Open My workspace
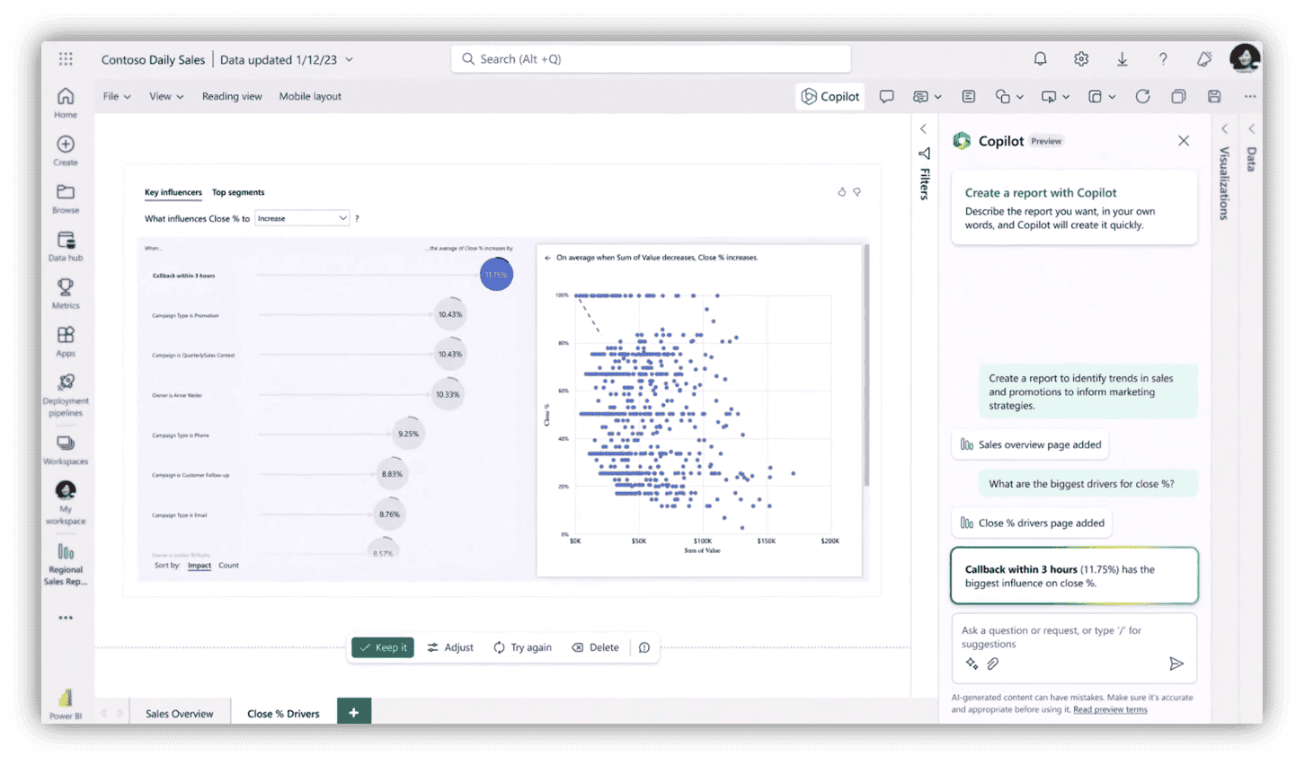The height and width of the screenshot is (765, 1304). pyautogui.click(x=66, y=503)
